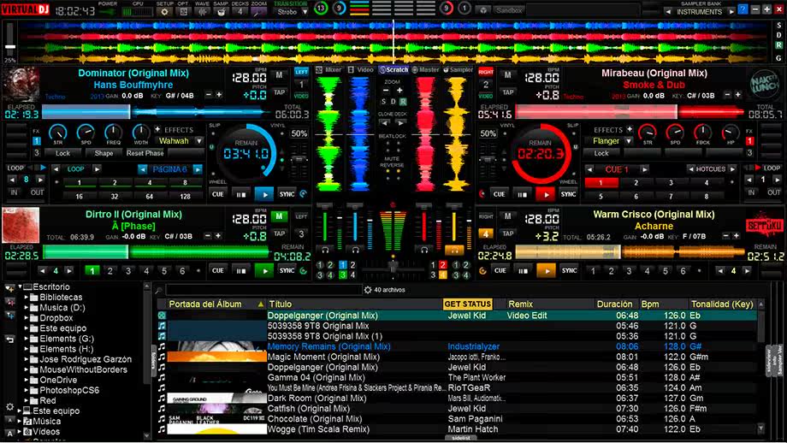Switch to the Master tab
The image size is (787, 443).
point(426,70)
